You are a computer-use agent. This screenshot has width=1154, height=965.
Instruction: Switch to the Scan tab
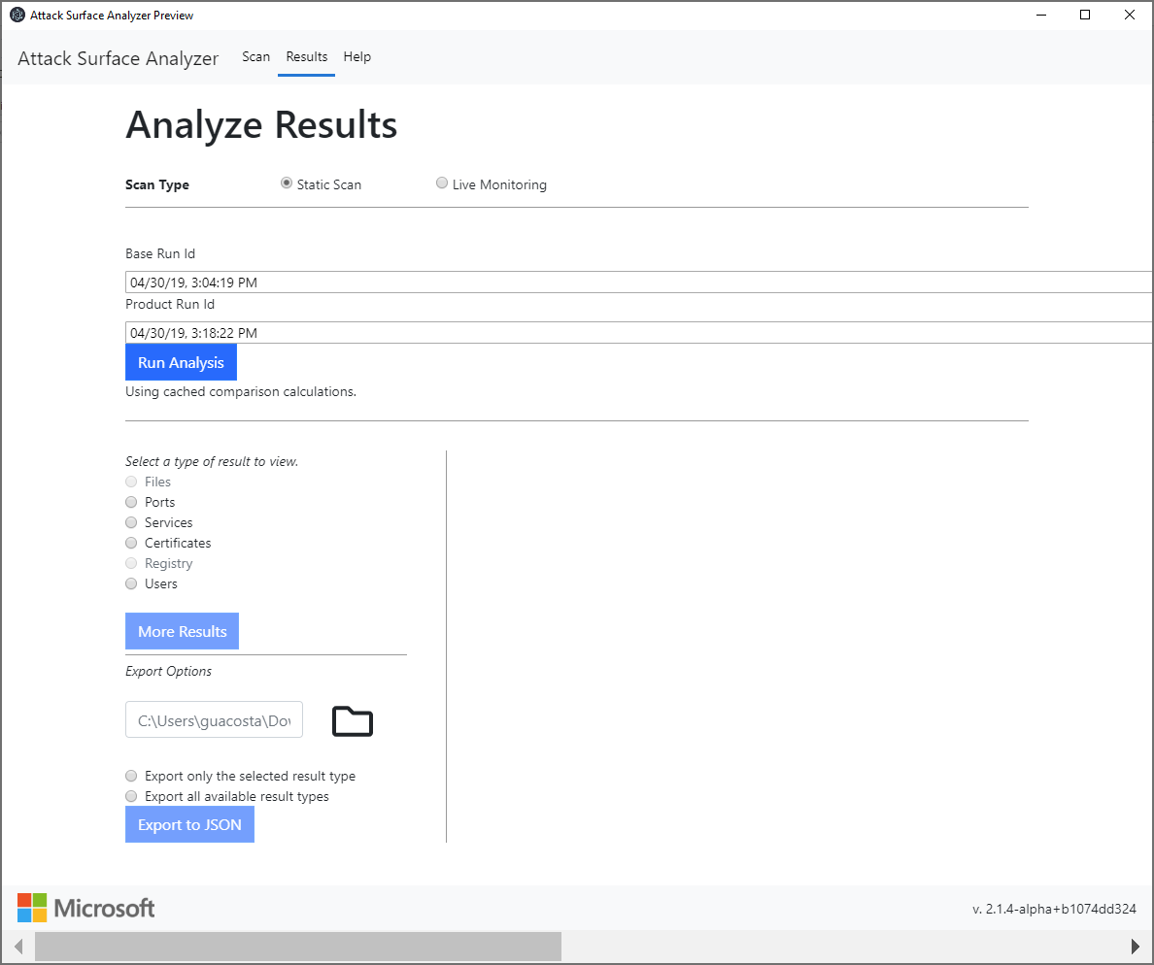(x=255, y=57)
